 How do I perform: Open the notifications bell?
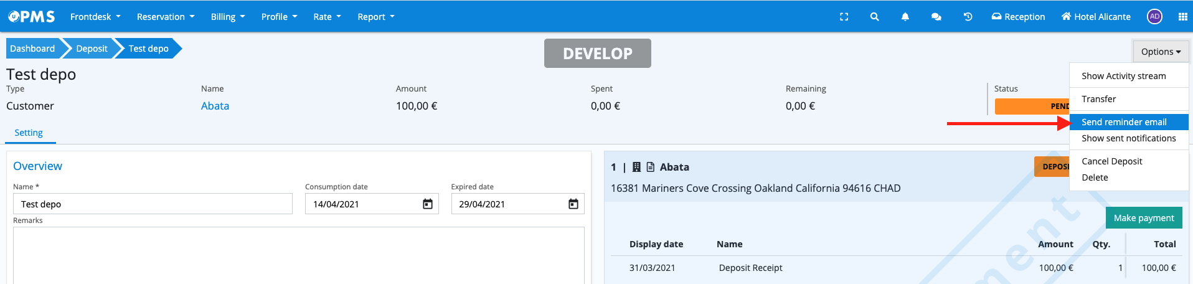(x=905, y=17)
